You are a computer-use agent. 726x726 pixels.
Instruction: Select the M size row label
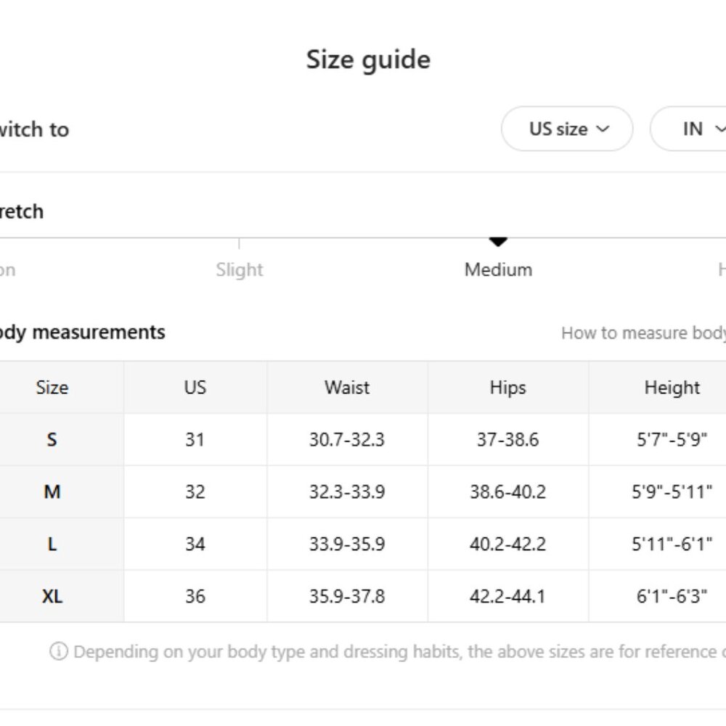pyautogui.click(x=52, y=492)
